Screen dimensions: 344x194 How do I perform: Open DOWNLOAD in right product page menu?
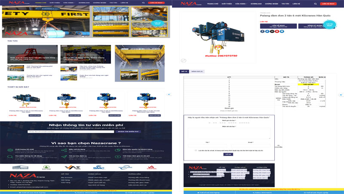256,4
